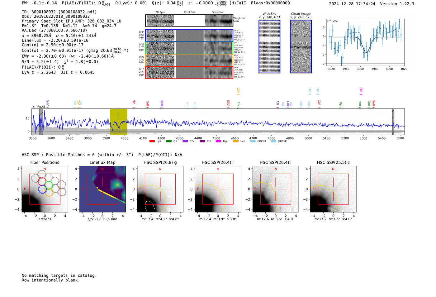This screenshot has height=297, width=436.
Task: Open the HSC SSP(25.5) z image
Action: click(x=333, y=189)
